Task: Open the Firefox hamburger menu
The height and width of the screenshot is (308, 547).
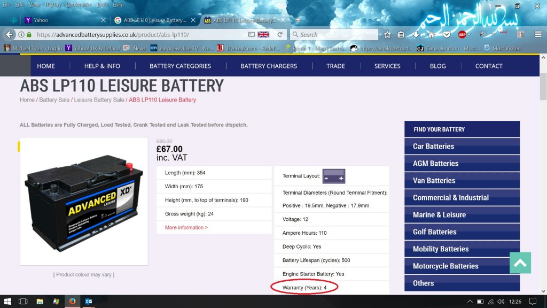Action: point(538,34)
